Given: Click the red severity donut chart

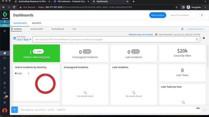Looking at the screenshot, I should point(45,84).
